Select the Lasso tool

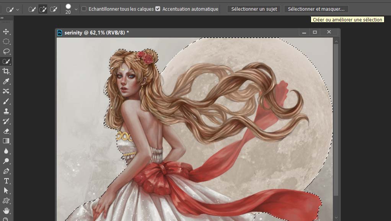[6, 52]
